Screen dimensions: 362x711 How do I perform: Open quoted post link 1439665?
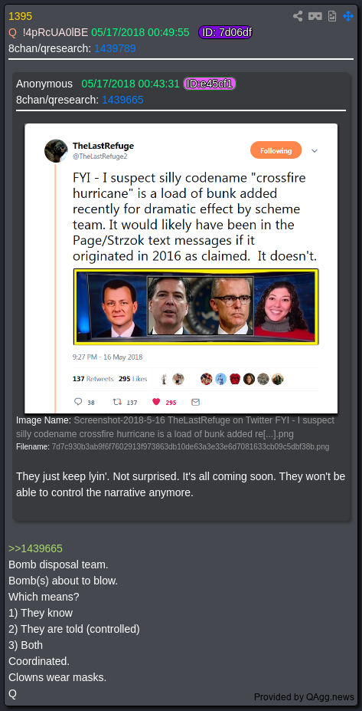click(x=122, y=100)
